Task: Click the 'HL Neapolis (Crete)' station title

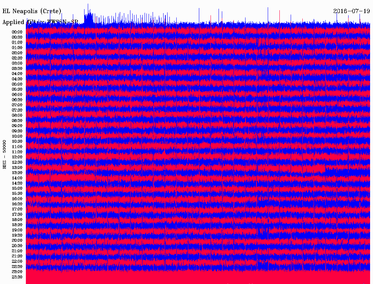Action: (32, 11)
